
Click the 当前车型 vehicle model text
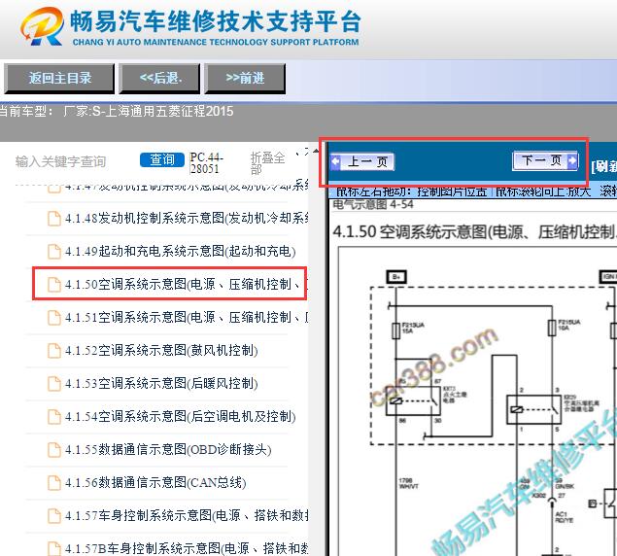coord(117,112)
